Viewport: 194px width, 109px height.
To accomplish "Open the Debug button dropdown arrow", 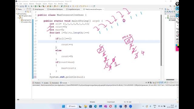I will coord(33,6).
